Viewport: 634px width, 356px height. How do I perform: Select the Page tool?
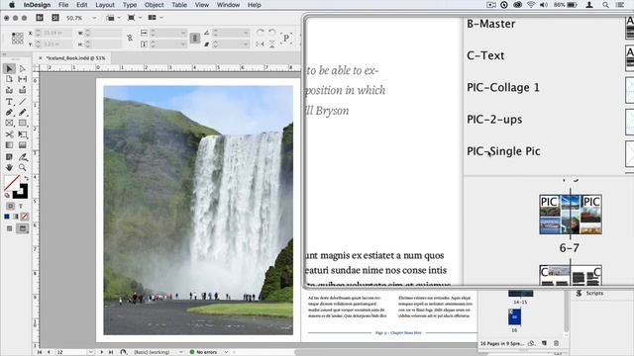pos(9,79)
